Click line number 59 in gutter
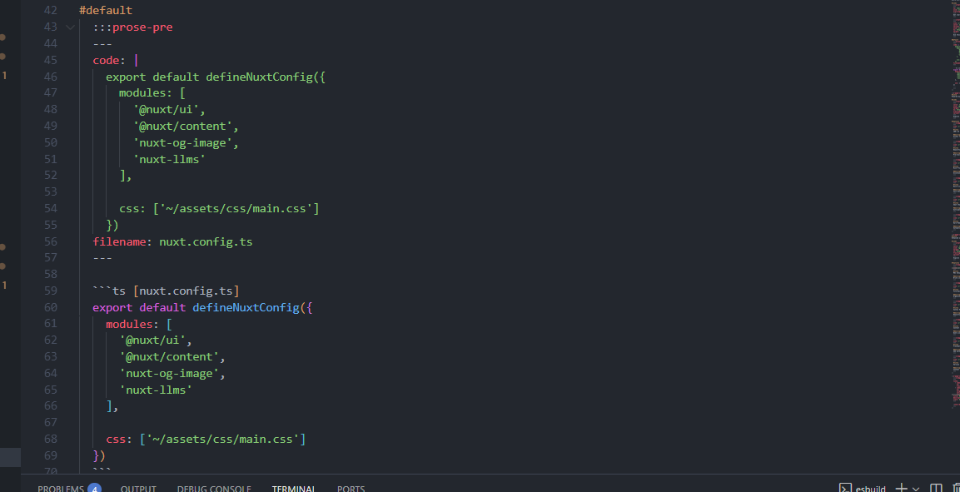Screen dimensions: 960x492 pos(51,291)
